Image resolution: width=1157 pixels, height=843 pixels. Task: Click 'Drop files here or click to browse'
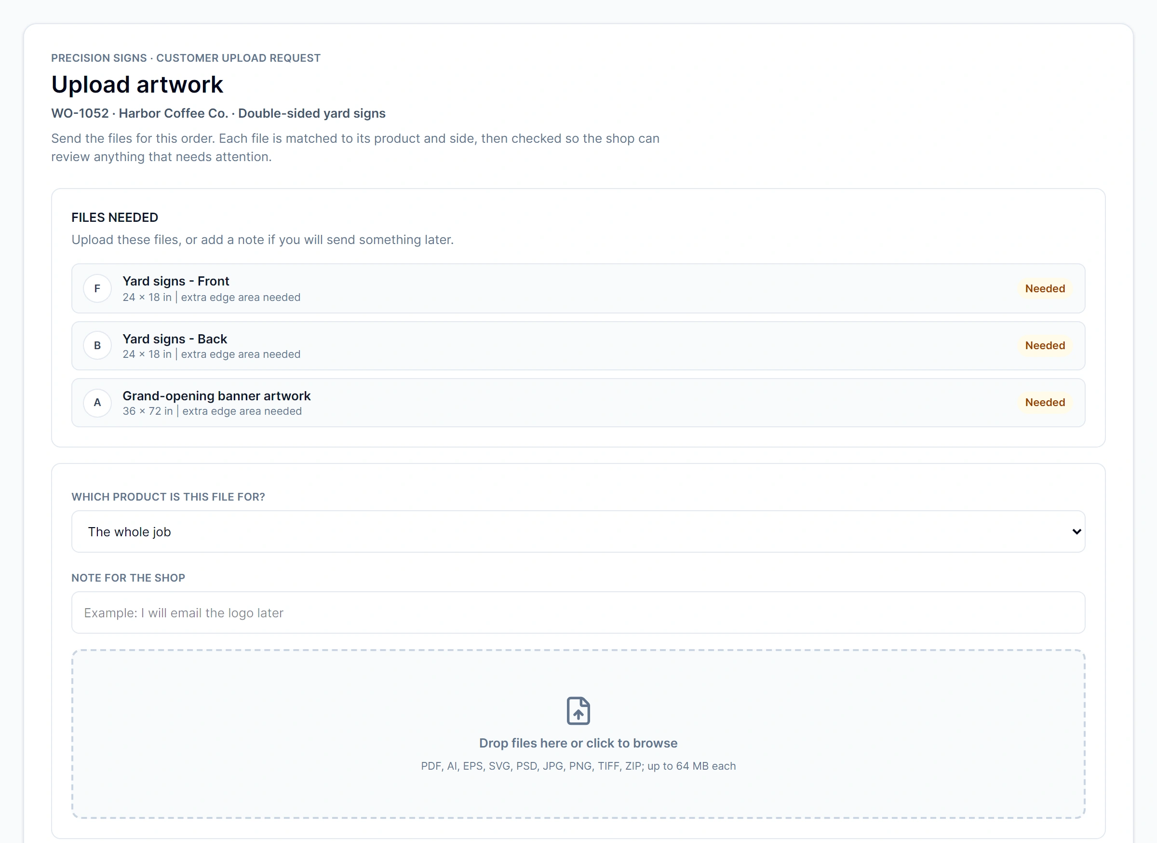pyautogui.click(x=578, y=743)
